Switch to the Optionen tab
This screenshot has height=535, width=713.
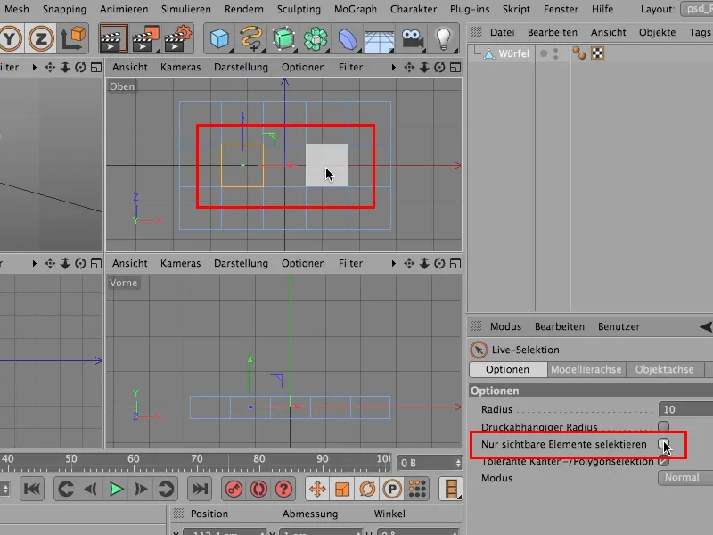(x=508, y=369)
